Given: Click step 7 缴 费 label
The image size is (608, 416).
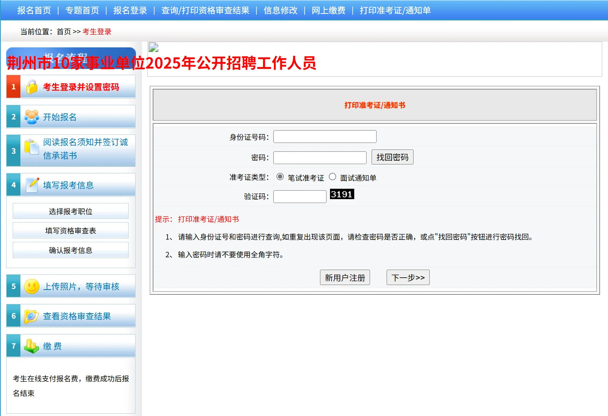Looking at the screenshot, I should pyautogui.click(x=52, y=346).
